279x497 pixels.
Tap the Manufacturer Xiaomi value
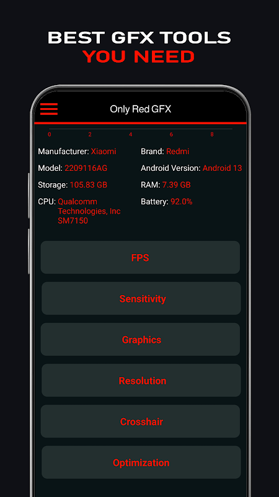point(104,152)
